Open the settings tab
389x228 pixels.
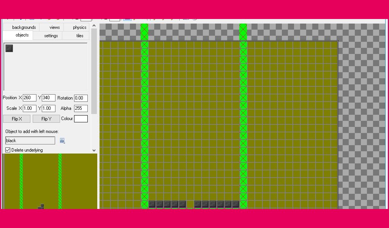pos(51,36)
